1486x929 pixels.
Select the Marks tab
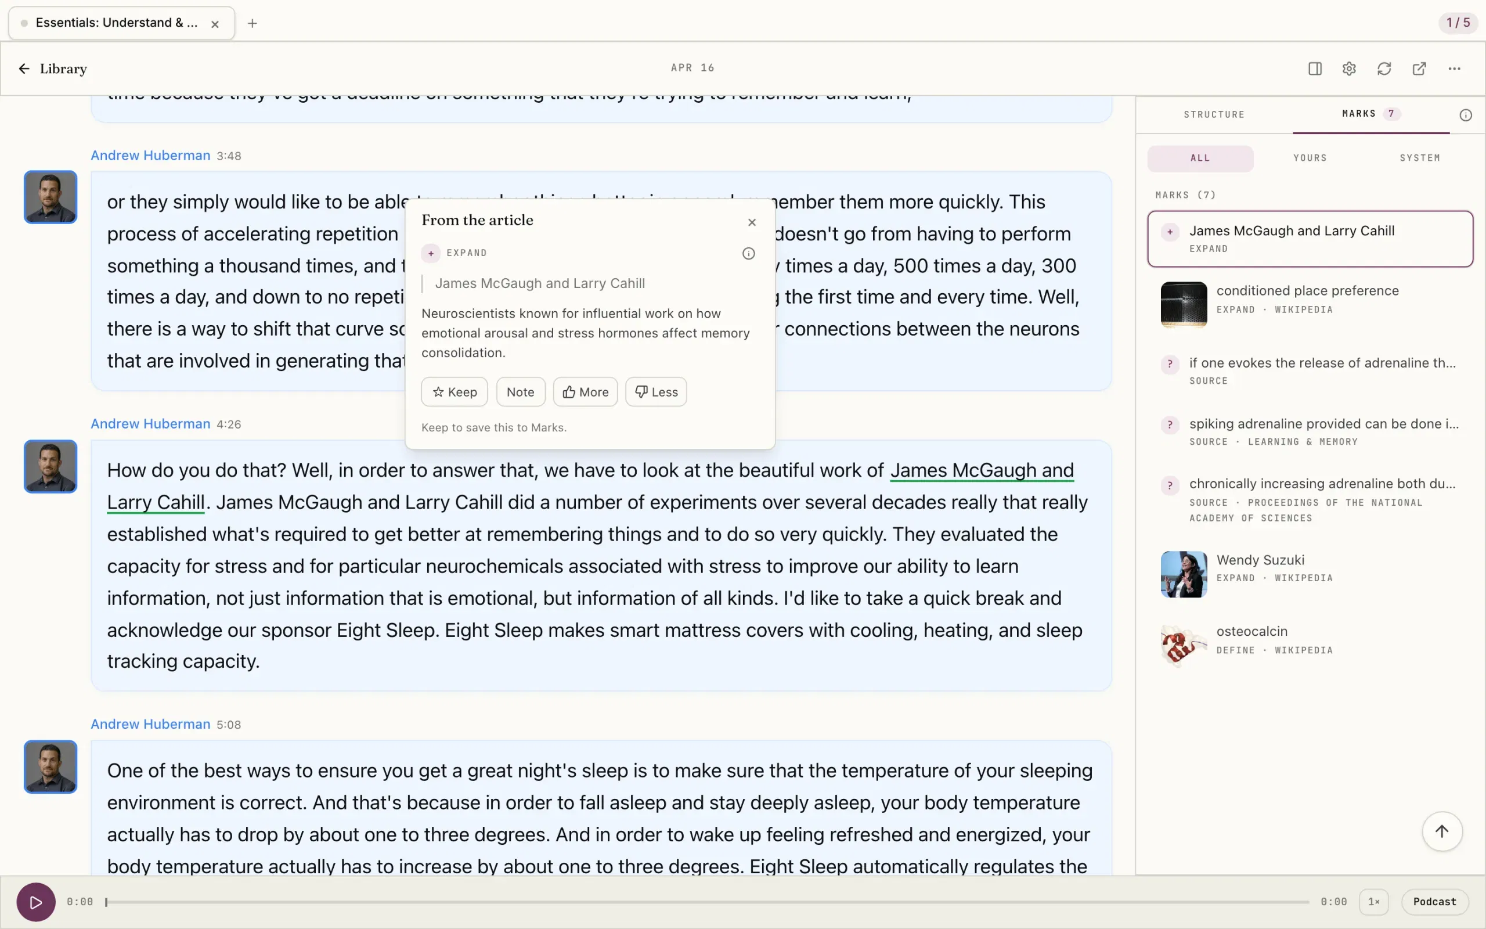(1370, 114)
